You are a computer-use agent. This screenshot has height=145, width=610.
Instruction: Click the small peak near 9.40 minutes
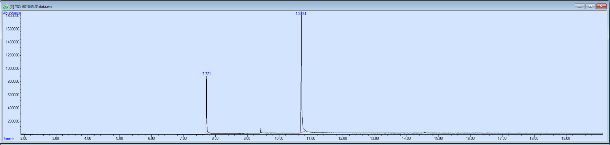click(x=261, y=130)
